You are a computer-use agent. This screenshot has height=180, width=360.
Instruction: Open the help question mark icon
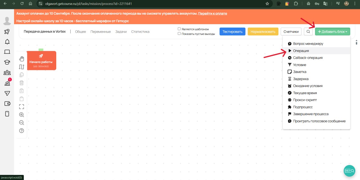(22, 131)
